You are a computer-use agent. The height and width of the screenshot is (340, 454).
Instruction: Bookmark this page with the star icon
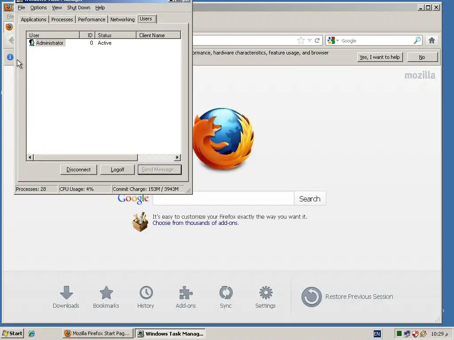pyautogui.click(x=301, y=40)
